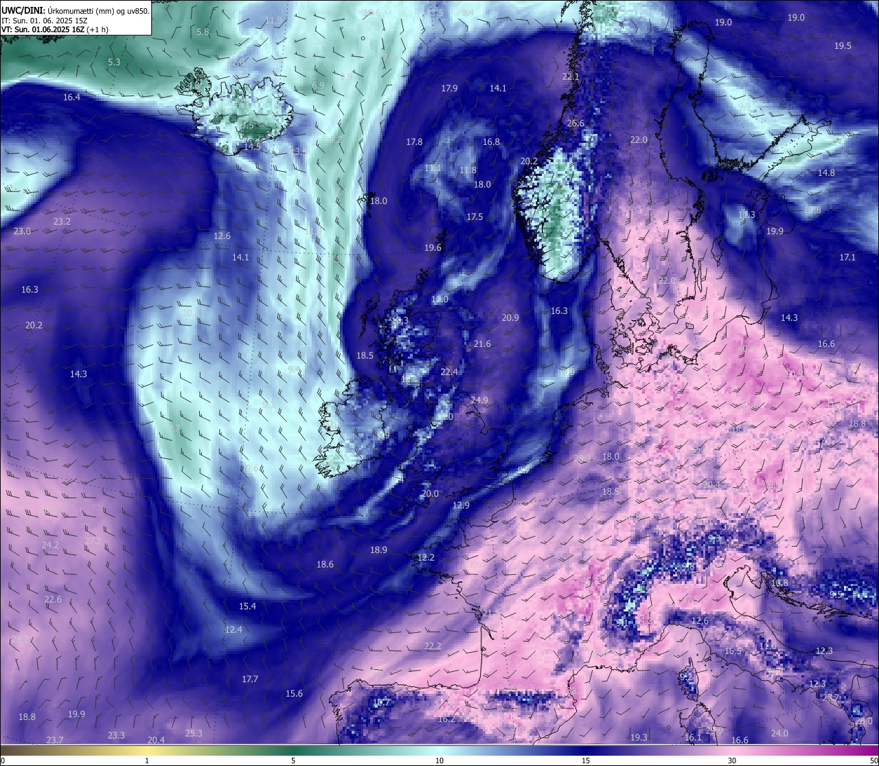Click the 25.3 value label
Screen dimensions: 879x766
click(x=194, y=734)
